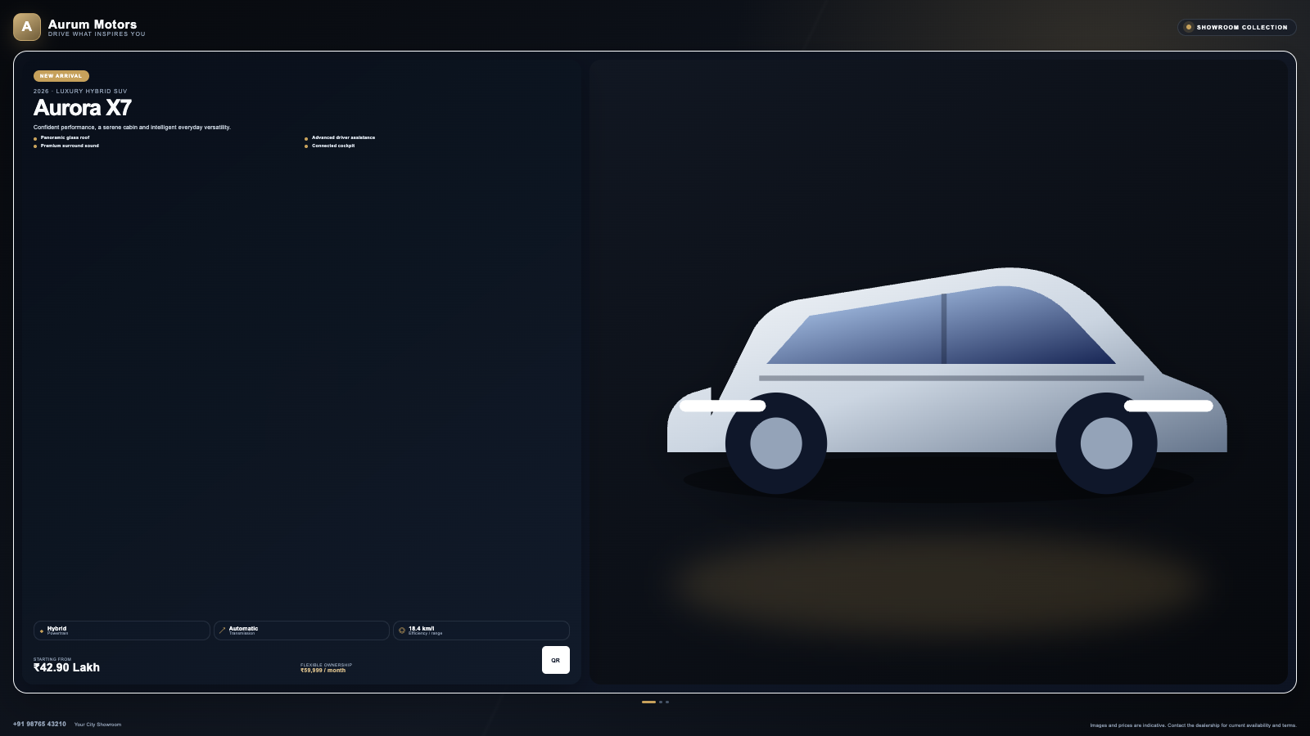Click 'Panoramic glass roof' feature

(65, 137)
